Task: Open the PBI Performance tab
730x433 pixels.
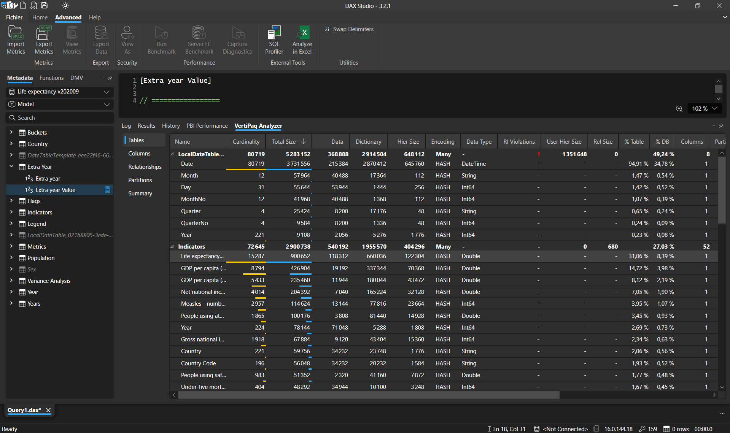Action: [207, 126]
